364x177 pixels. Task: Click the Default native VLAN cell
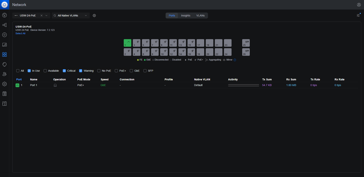point(198,85)
